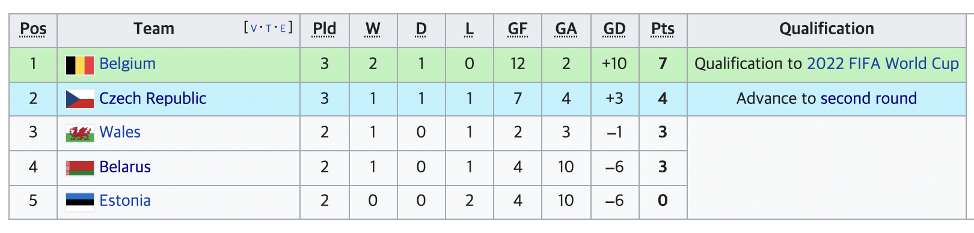Image resolution: width=974 pixels, height=233 pixels.
Task: Click the GD column header abbreviation
Action: click(x=614, y=29)
